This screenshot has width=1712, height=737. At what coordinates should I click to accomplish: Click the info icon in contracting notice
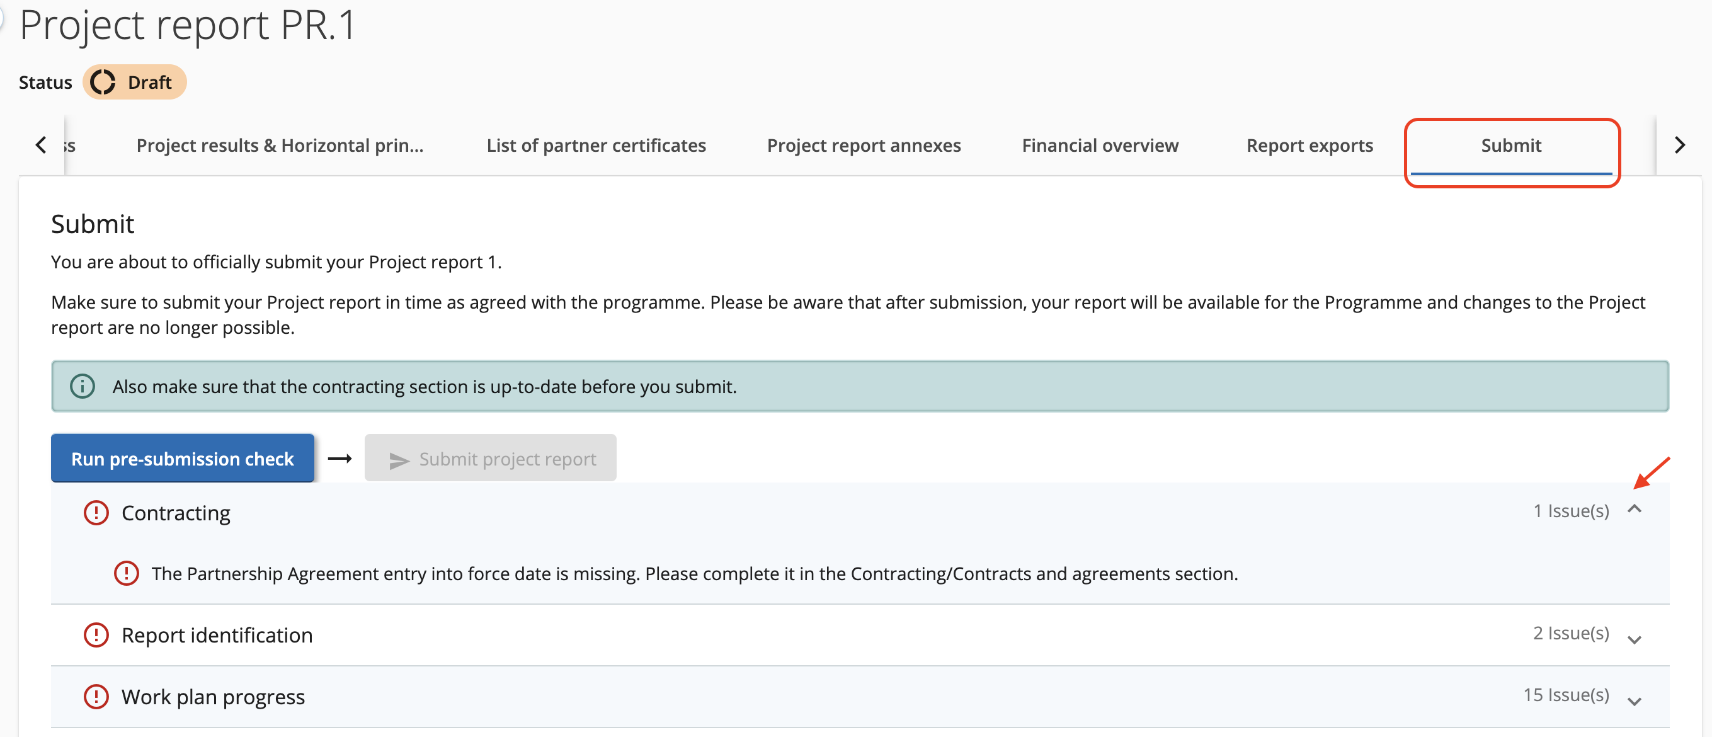pos(83,386)
